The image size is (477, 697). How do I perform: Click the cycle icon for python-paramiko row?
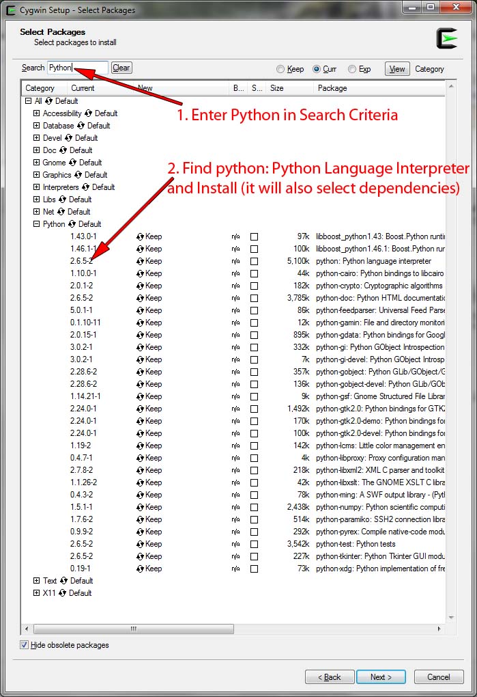[x=140, y=519]
